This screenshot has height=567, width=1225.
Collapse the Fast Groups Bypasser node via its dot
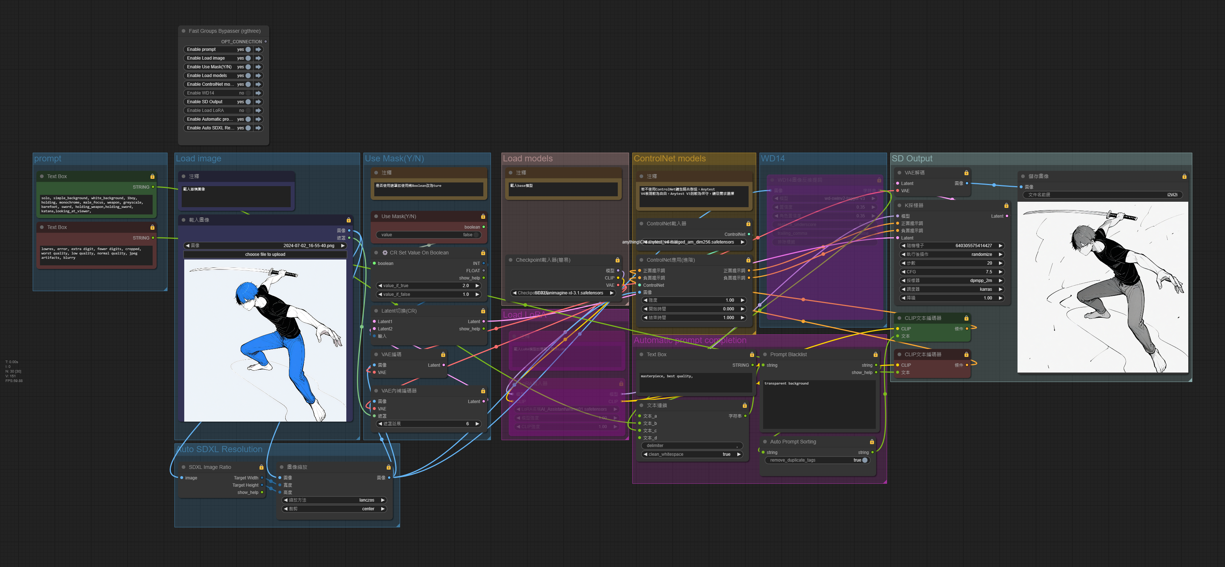tap(184, 31)
